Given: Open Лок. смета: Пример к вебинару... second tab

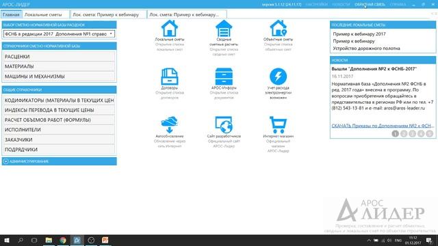Looking at the screenshot, I should tap(187, 14).
